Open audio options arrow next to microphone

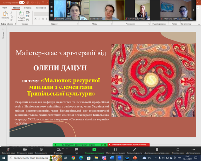tap(14, 149)
